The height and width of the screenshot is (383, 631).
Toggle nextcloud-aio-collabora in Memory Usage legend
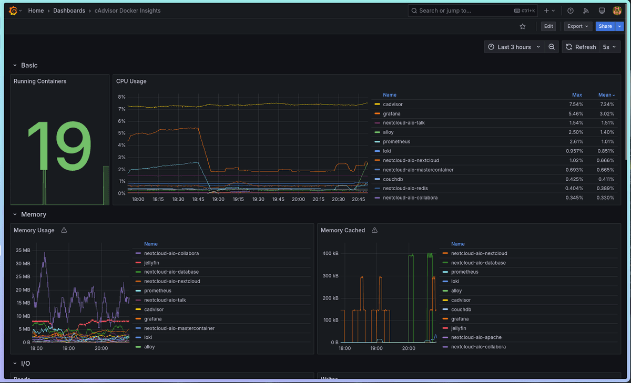(171, 253)
